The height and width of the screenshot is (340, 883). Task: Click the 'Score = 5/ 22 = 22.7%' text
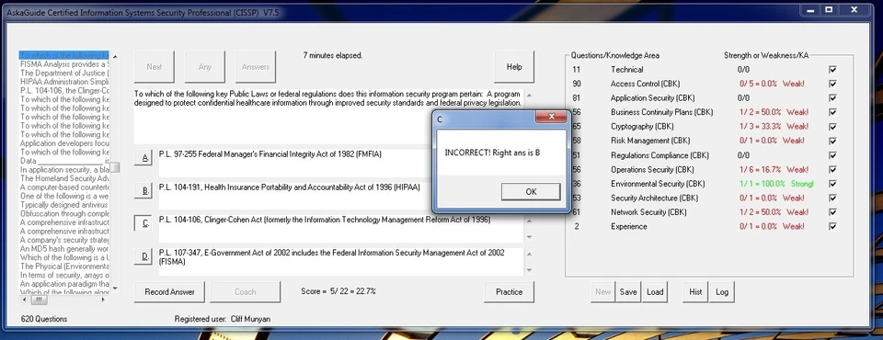pyautogui.click(x=338, y=291)
